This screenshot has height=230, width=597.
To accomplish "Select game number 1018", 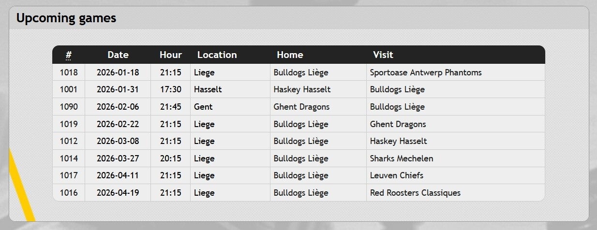I will click(x=69, y=72).
